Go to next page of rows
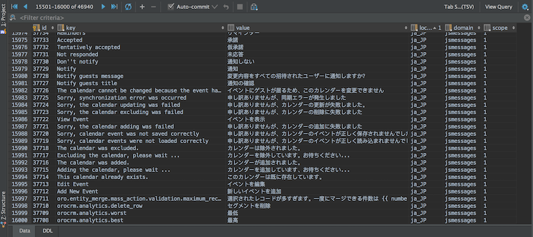The height and width of the screenshot is (237, 533). pyautogui.click(x=103, y=6)
